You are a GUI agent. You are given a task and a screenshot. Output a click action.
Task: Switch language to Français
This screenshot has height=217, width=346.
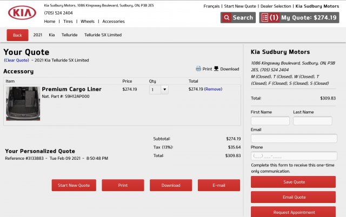(x=211, y=6)
